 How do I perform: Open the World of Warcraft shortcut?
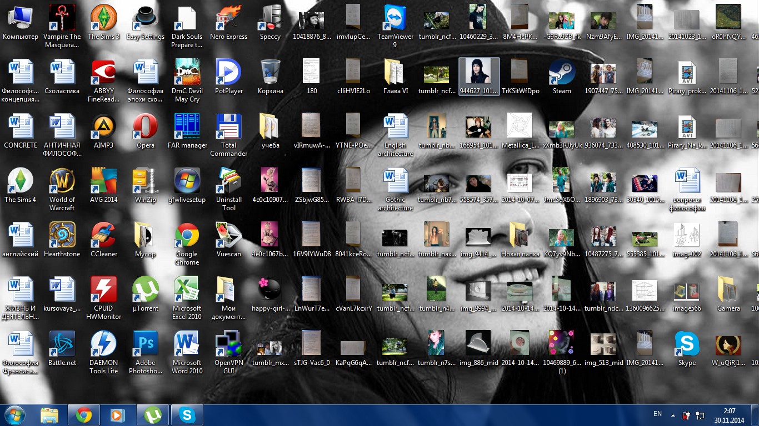(62, 181)
